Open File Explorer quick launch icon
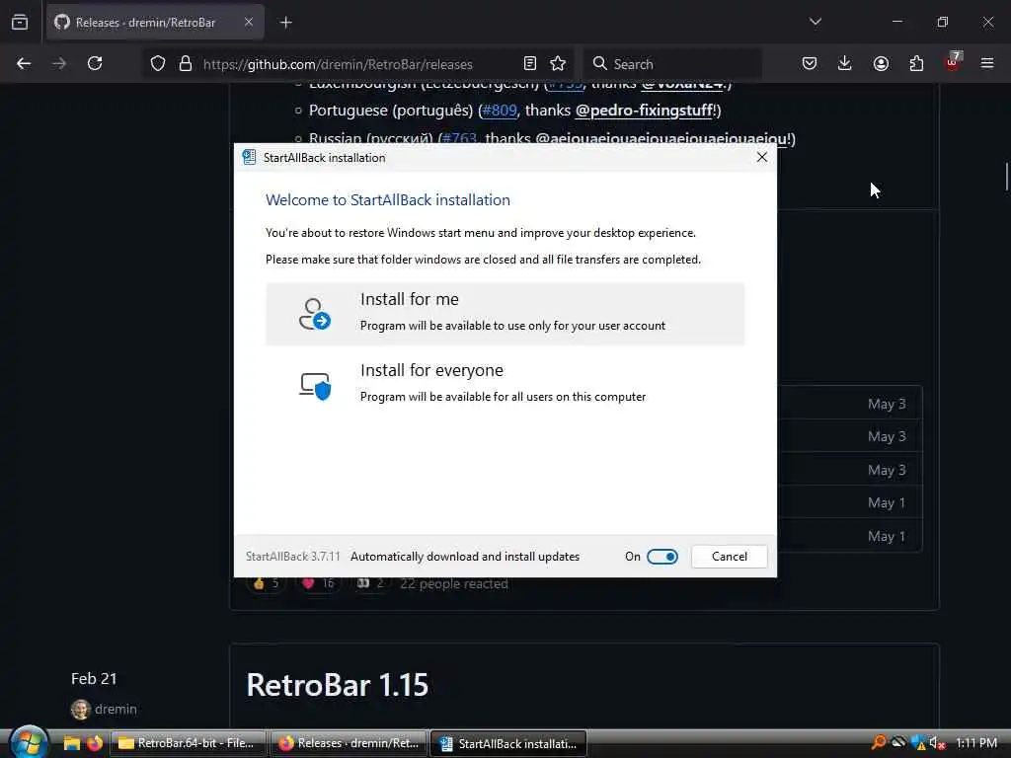This screenshot has height=758, width=1011. tap(71, 743)
